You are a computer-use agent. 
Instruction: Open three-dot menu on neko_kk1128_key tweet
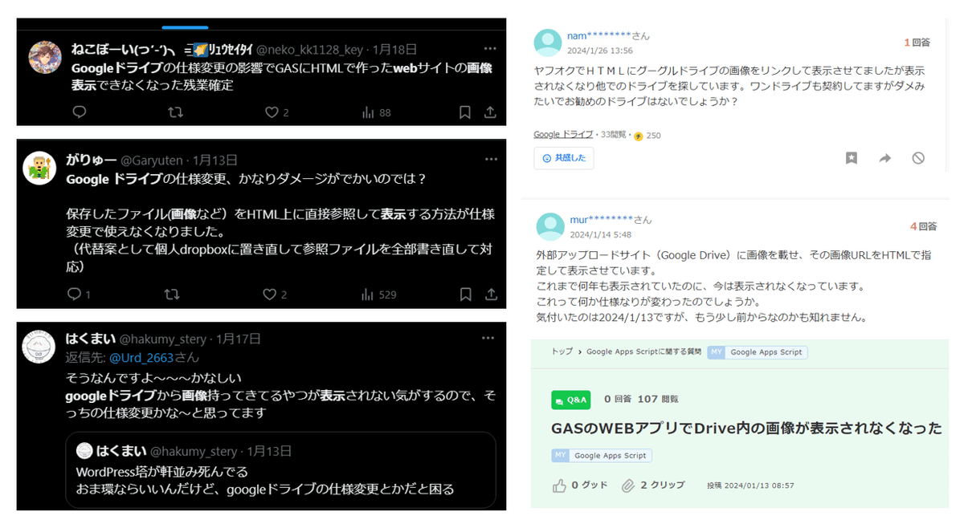tap(488, 47)
